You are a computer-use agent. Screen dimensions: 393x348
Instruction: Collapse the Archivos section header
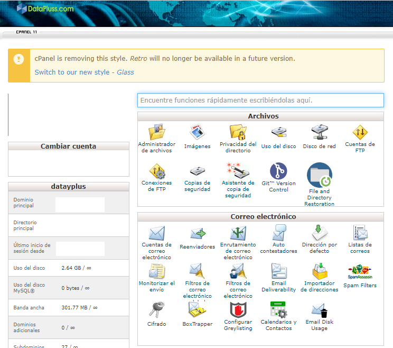click(260, 116)
